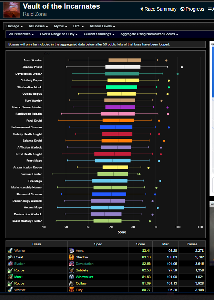
Task: Click the Devastation Evoker max outlier dot
Action: pyautogui.click(x=177, y=74)
